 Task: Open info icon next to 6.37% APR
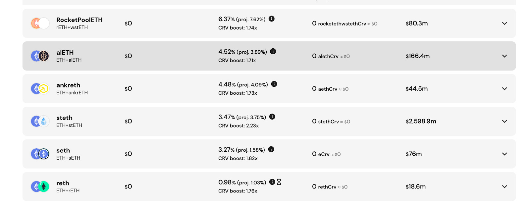(x=272, y=19)
